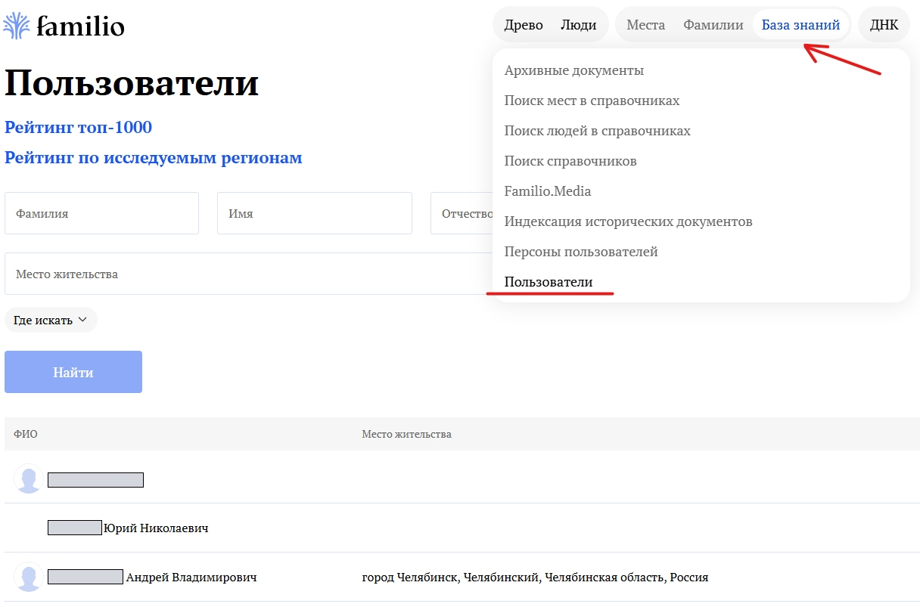This screenshot has height=607, width=920.
Task: Click avatar next to Андрей Владимирович
Action: [29, 578]
